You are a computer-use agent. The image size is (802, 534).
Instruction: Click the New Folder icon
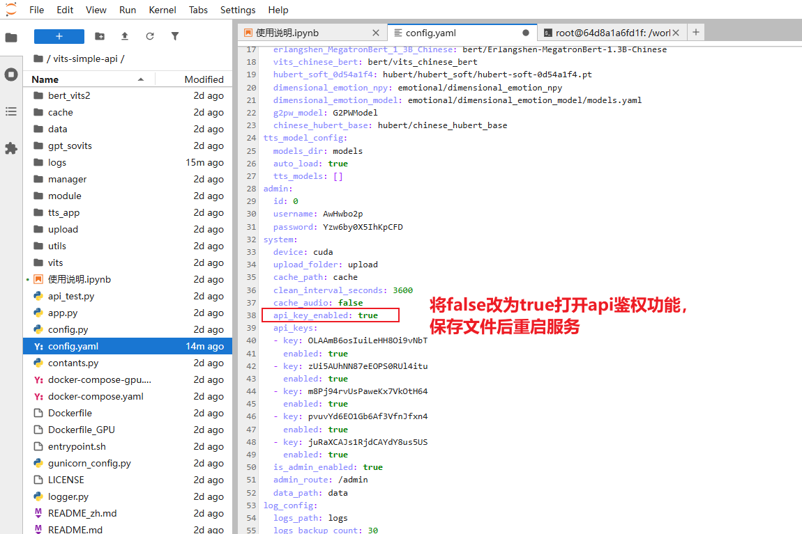coord(100,36)
